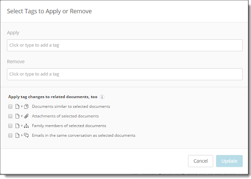Image resolution: width=251 pixels, height=179 pixels.
Task: Click 'Family members of selected documents' label
Action: [69, 126]
